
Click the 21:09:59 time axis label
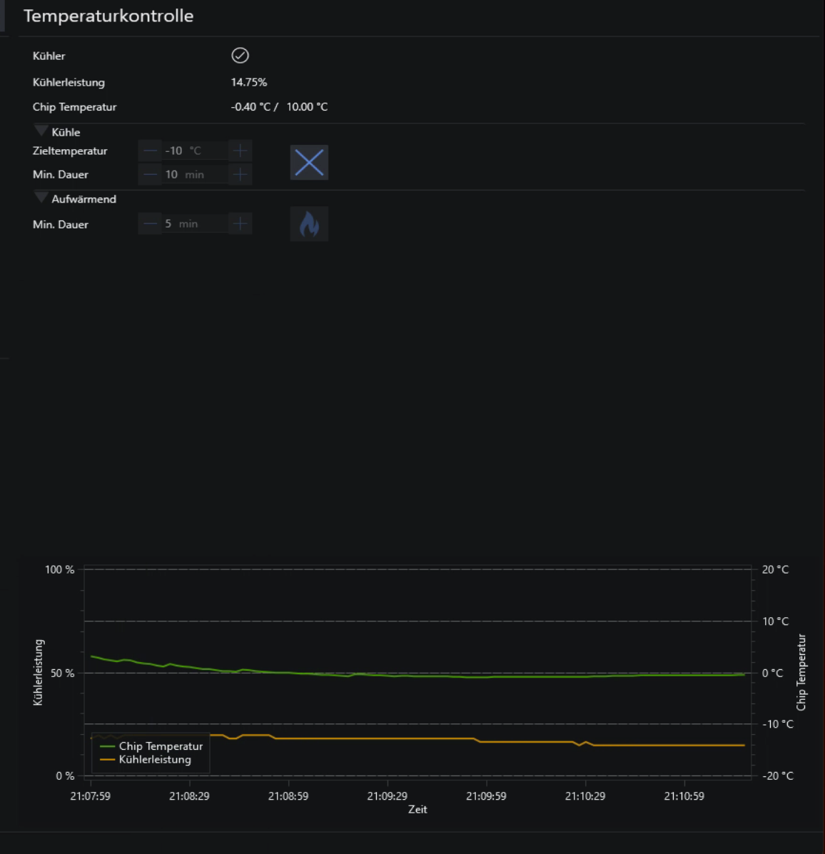click(x=486, y=796)
